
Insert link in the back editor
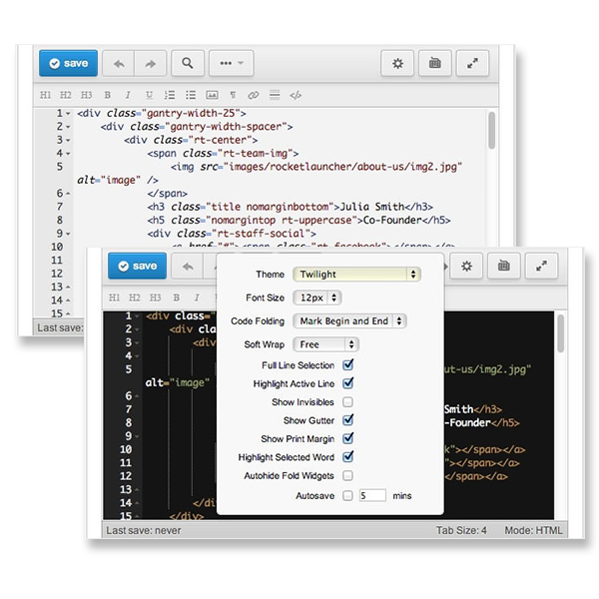[254, 95]
